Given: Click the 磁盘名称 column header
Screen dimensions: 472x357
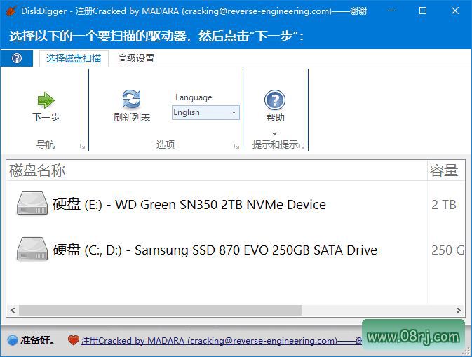Looking at the screenshot, I should point(217,170).
